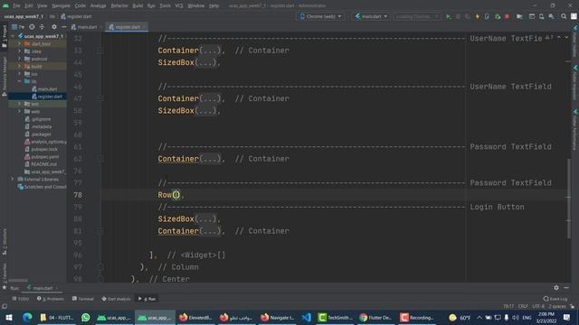Click the TechSmith taskbar item
This screenshot has width=579, height=325.
pos(335,317)
